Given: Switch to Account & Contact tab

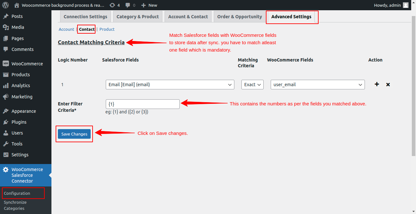Looking at the screenshot, I should (188, 17).
